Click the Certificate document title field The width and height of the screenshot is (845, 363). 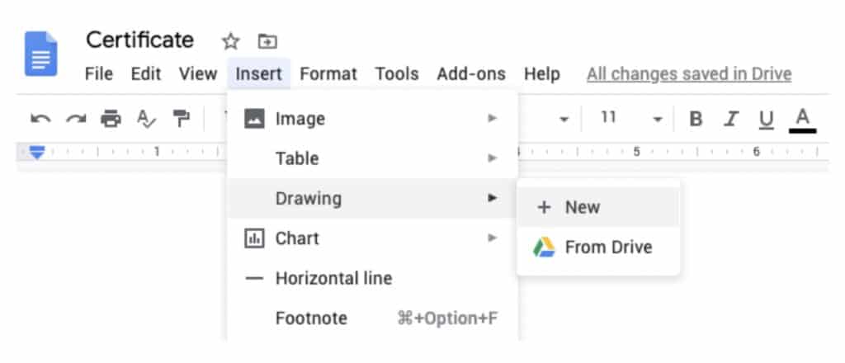140,40
